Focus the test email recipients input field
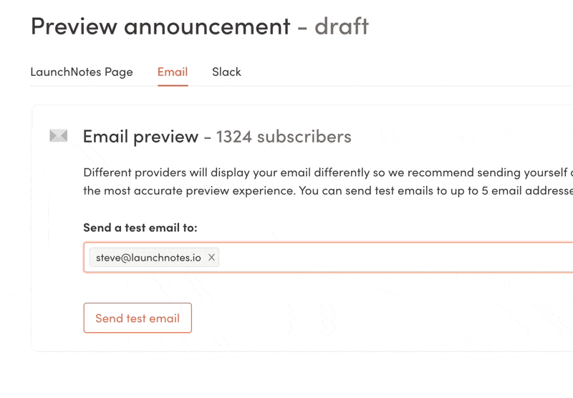The height and width of the screenshot is (398, 573). pyautogui.click(x=394, y=258)
